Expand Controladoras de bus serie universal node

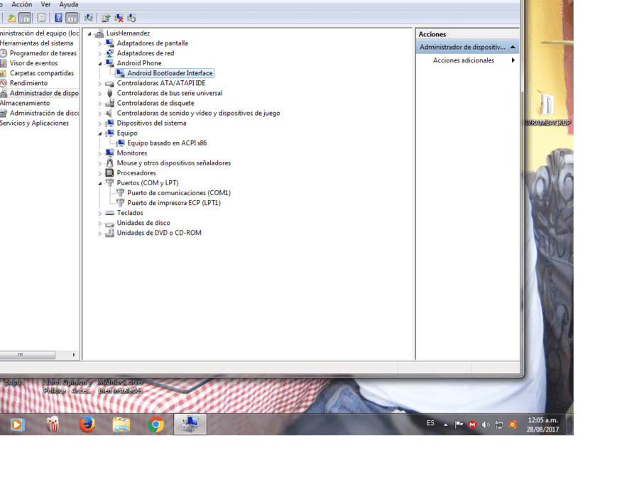[100, 94]
